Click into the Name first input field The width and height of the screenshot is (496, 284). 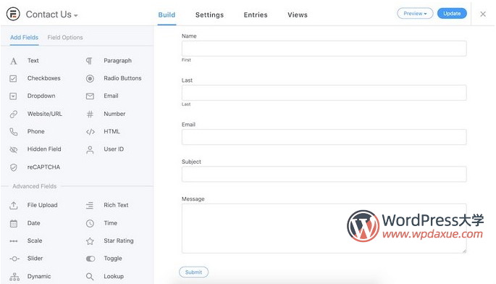pyautogui.click(x=324, y=49)
